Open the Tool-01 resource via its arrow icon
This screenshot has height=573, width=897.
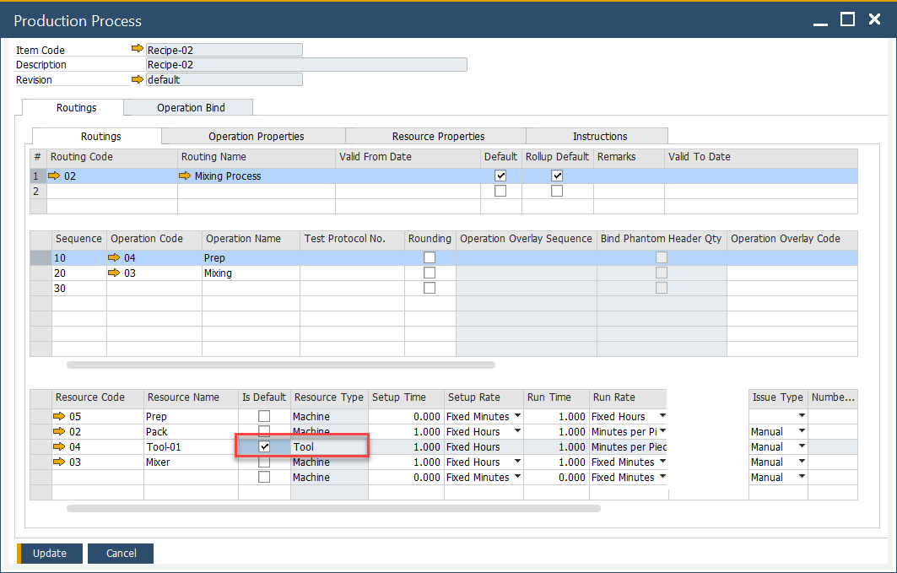click(58, 446)
